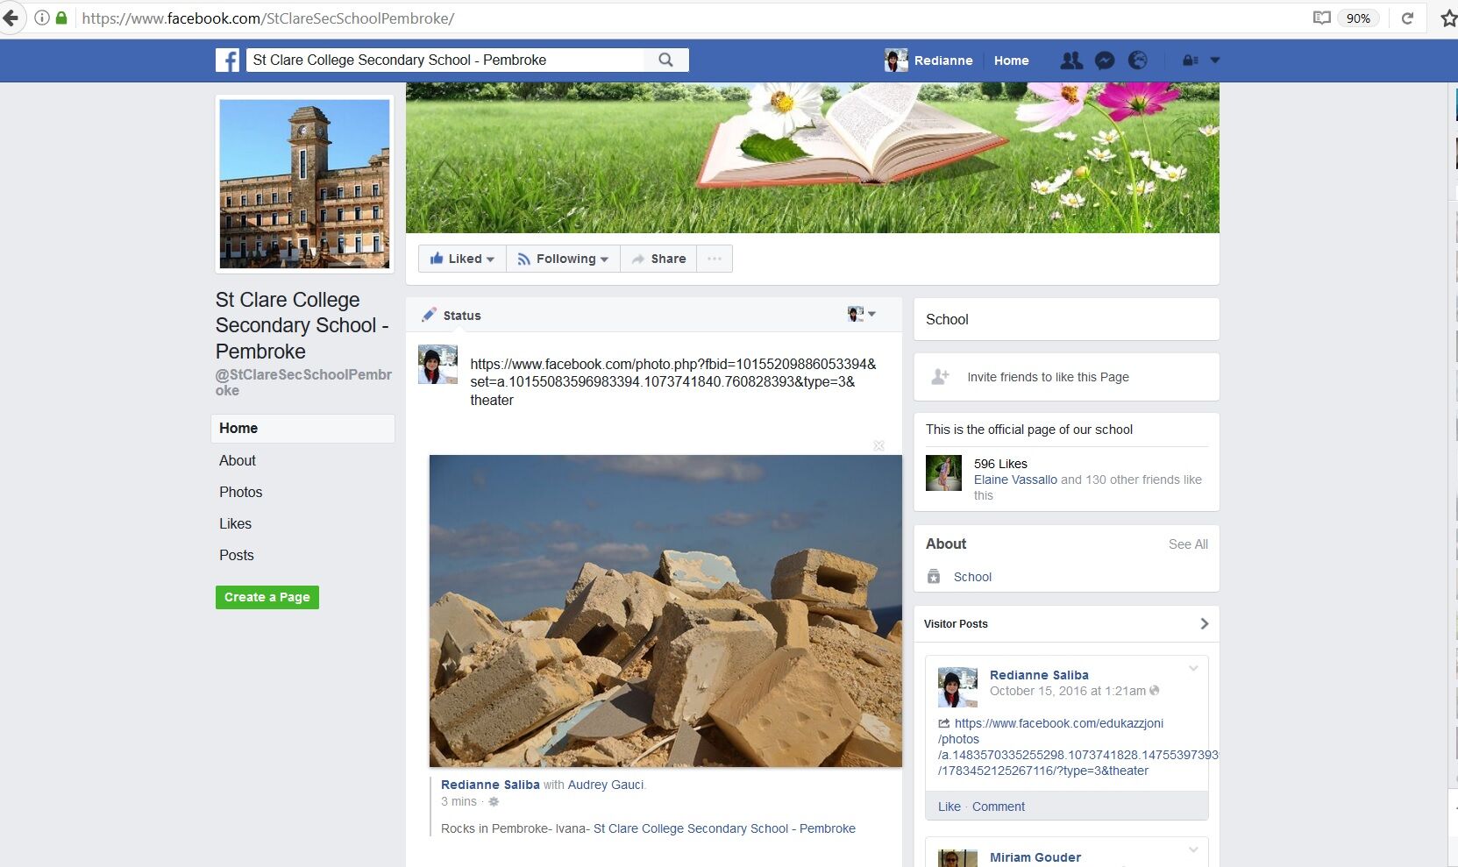Toggle the Liked button on the page
The image size is (1458, 867).
pyautogui.click(x=462, y=259)
